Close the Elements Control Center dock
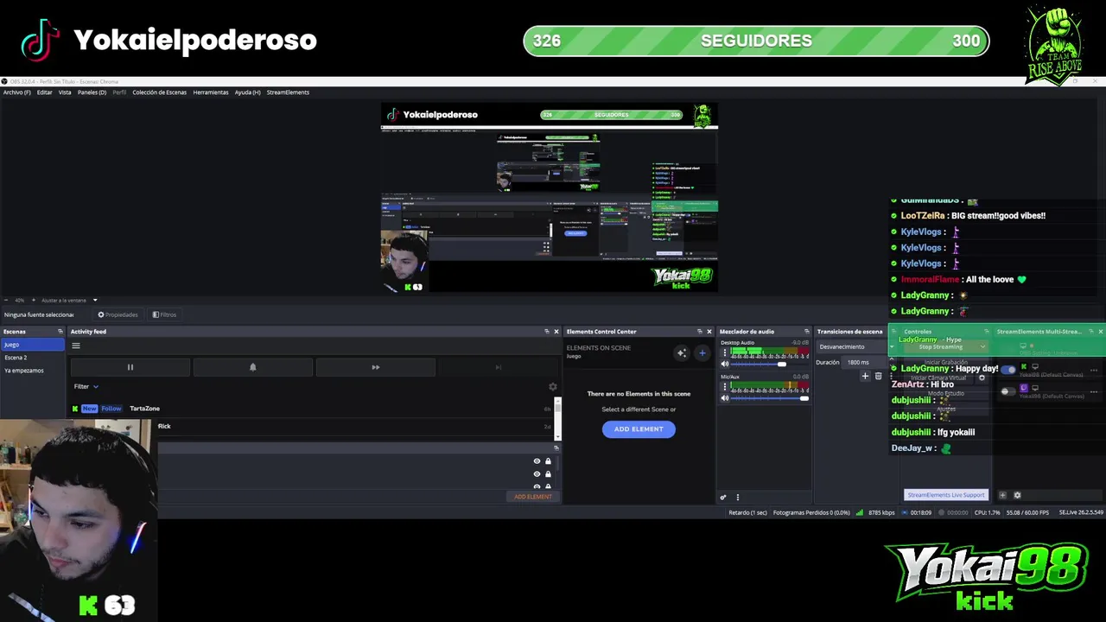The image size is (1106, 622). (x=709, y=332)
